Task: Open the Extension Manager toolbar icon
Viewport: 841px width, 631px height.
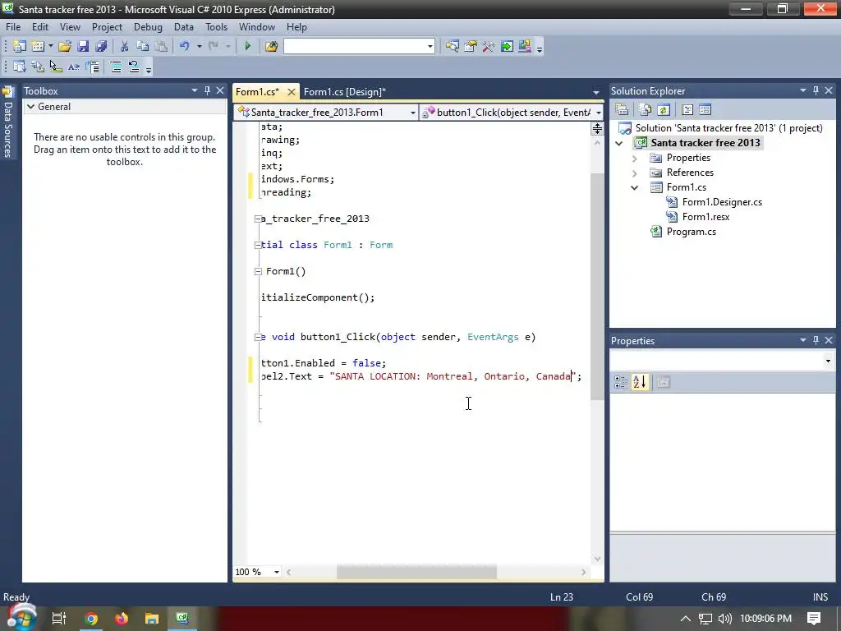Action: (525, 46)
